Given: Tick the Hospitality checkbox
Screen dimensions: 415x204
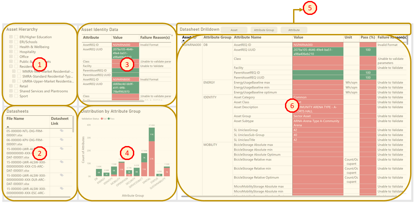Looking at the screenshot, I should [x=16, y=52].
